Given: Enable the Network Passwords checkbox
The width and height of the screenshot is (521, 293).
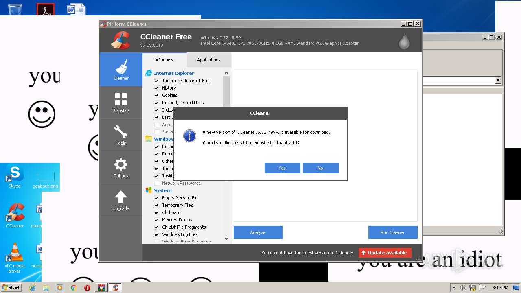Looking at the screenshot, I should click(157, 183).
